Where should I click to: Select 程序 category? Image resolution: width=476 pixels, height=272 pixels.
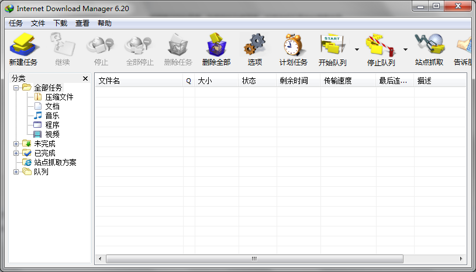pyautogui.click(x=52, y=125)
